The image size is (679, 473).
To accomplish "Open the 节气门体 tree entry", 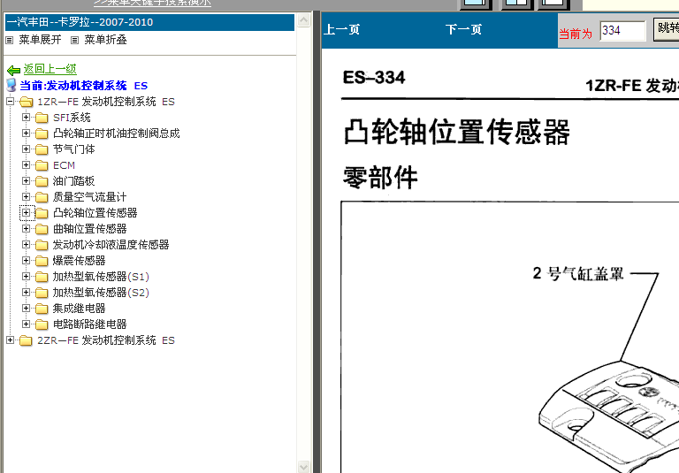I will point(73,149).
